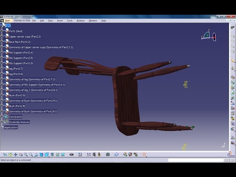Viewport: 236px width, 177px height.
Task: Open the Analyze menu
Action: click(80, 21)
